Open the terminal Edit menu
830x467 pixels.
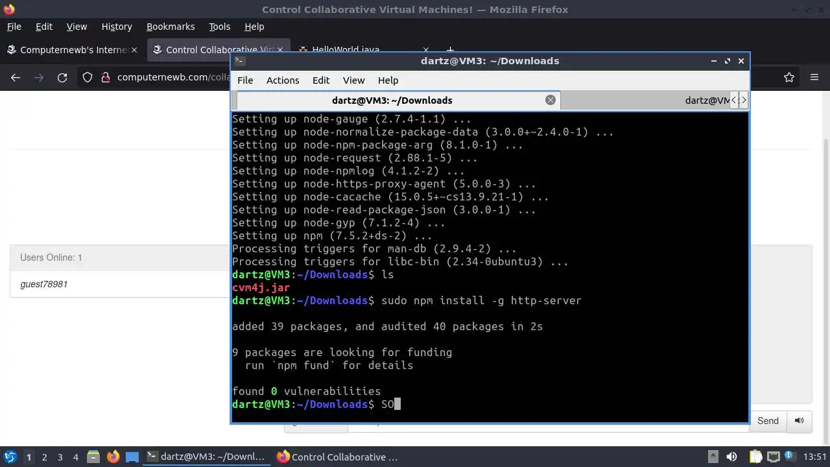(x=321, y=80)
